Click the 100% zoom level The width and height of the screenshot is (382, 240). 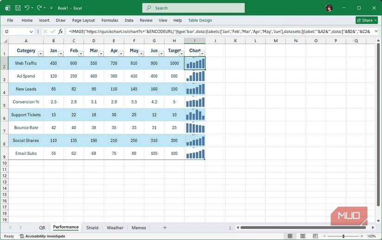[371, 236]
